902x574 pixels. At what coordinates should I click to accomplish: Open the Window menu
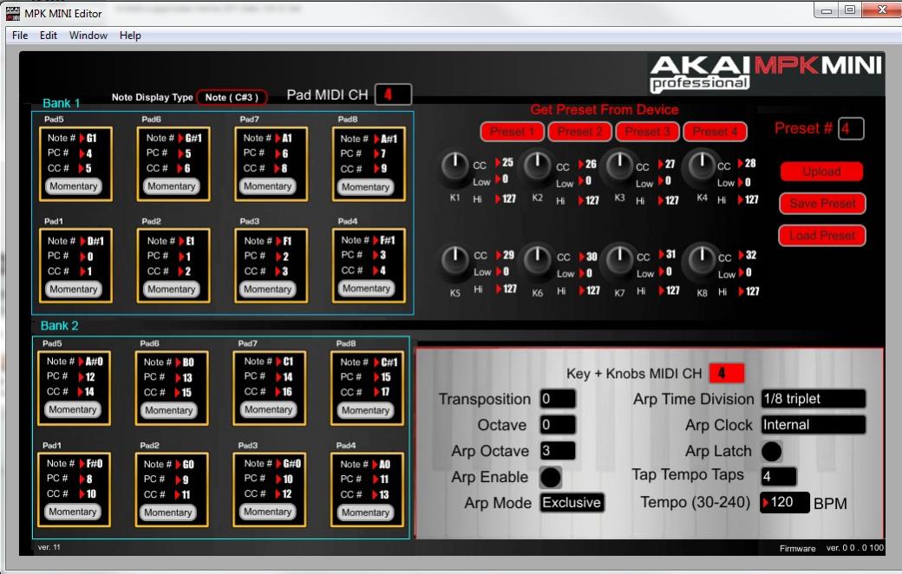[x=88, y=35]
